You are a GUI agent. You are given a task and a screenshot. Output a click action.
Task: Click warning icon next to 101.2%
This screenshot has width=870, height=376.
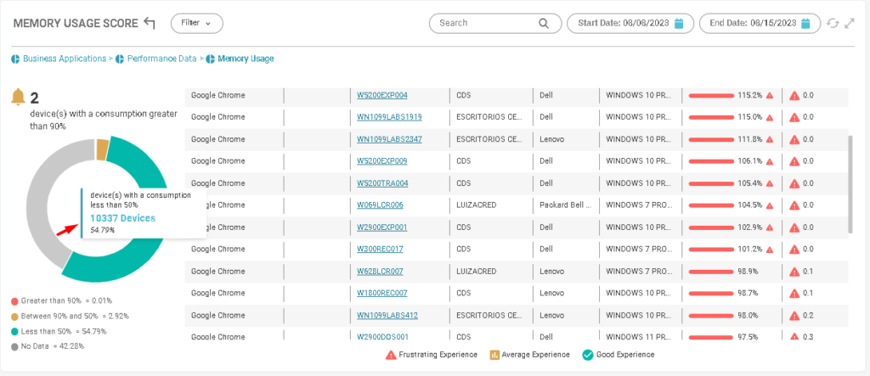tap(770, 250)
